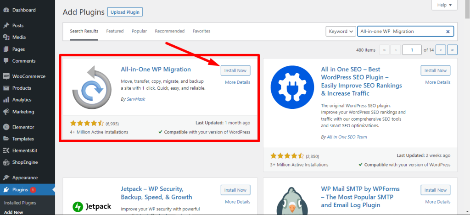Open More Details for All-in-One WP Migration

237,82
